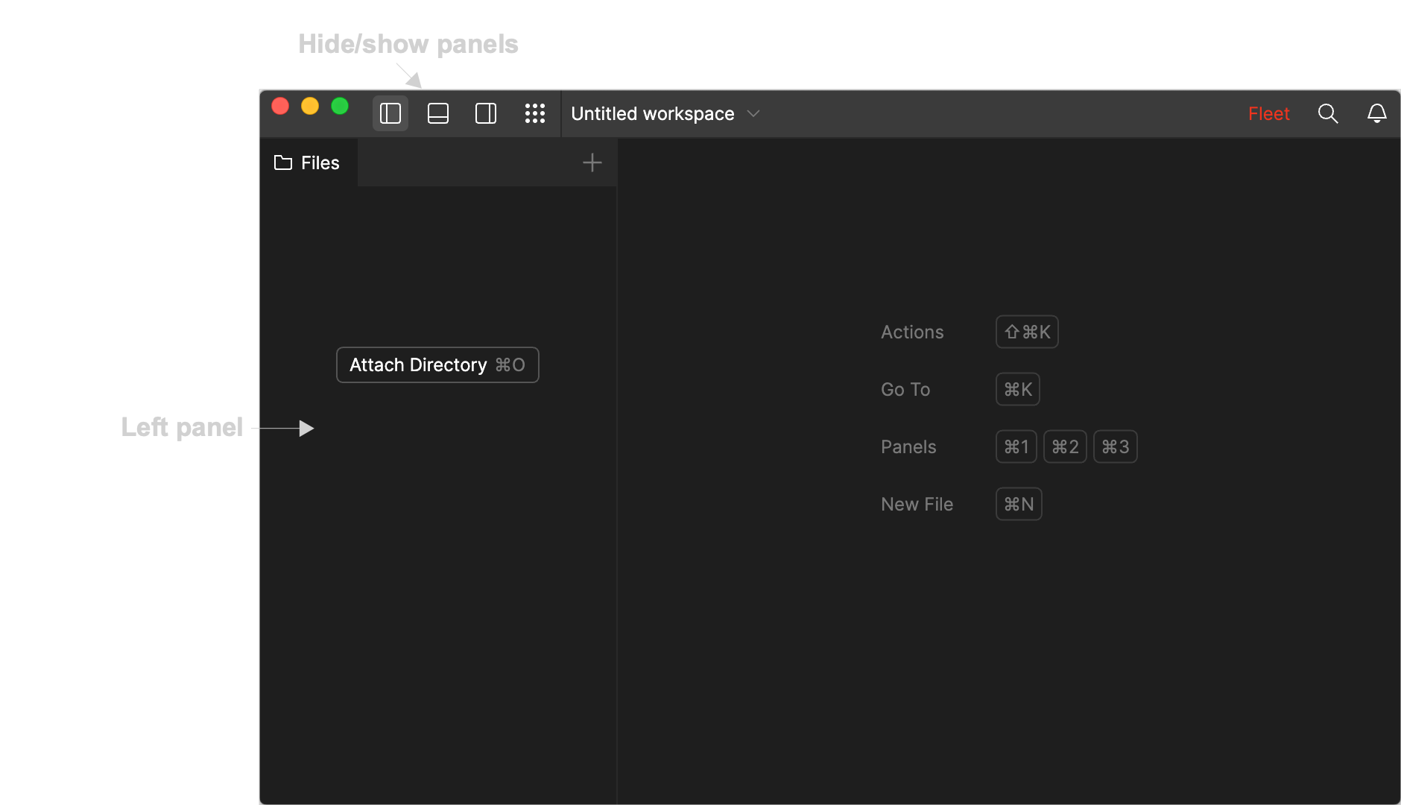The image size is (1401, 805).
Task: Toggle the left panel visibility icon
Action: [390, 113]
